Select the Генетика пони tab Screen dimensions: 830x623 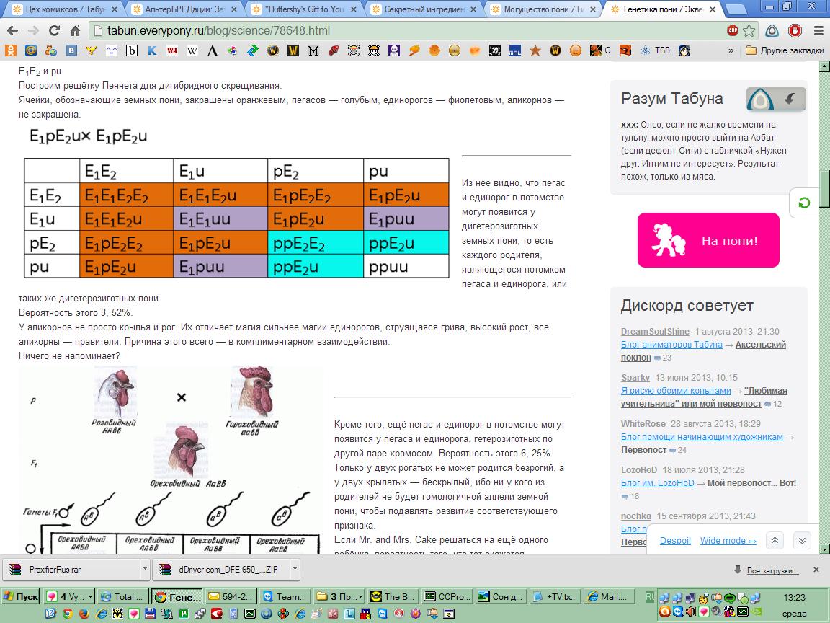click(663, 9)
